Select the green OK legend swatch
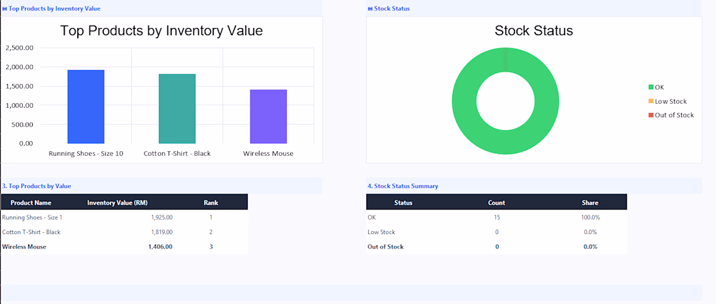 pyautogui.click(x=650, y=87)
